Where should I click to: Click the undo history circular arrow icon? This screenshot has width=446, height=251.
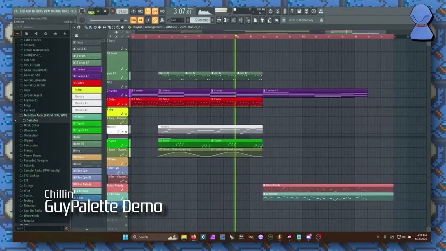[x=270, y=11]
